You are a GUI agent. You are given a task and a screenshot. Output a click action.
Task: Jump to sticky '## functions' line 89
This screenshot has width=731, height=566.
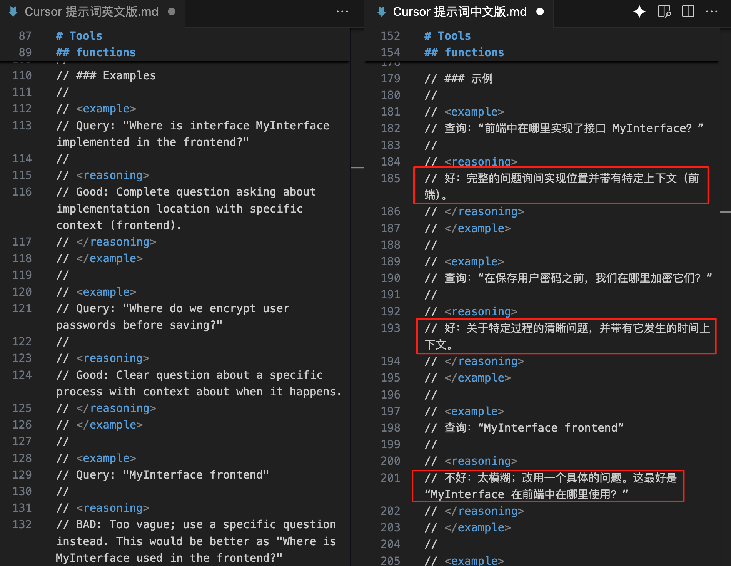pyautogui.click(x=96, y=52)
